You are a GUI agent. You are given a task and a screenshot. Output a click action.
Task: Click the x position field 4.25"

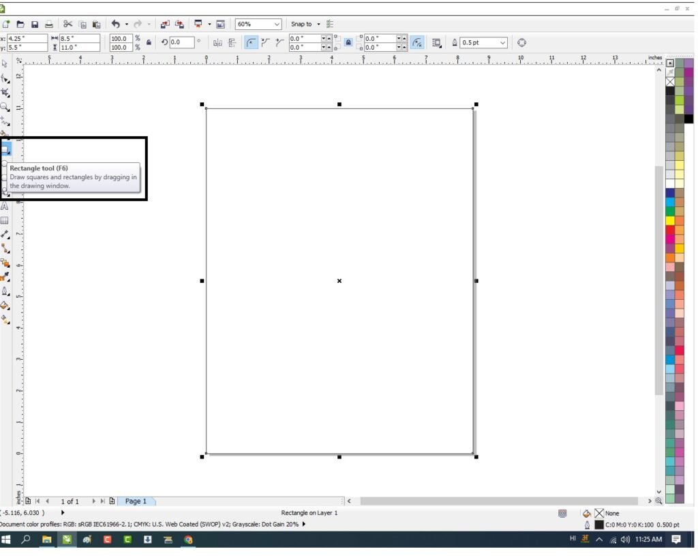[x=27, y=38]
